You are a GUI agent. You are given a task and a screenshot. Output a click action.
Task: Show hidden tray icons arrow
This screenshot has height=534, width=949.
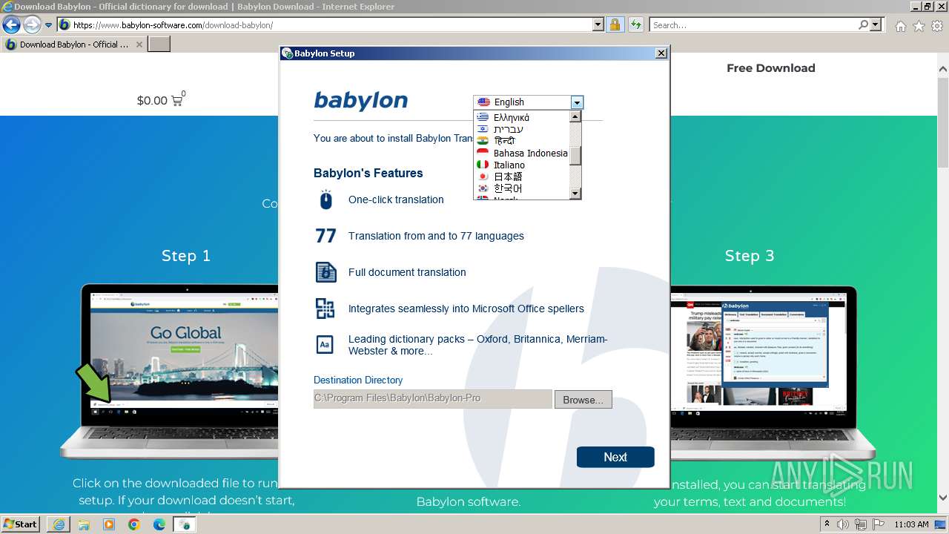pyautogui.click(x=827, y=524)
